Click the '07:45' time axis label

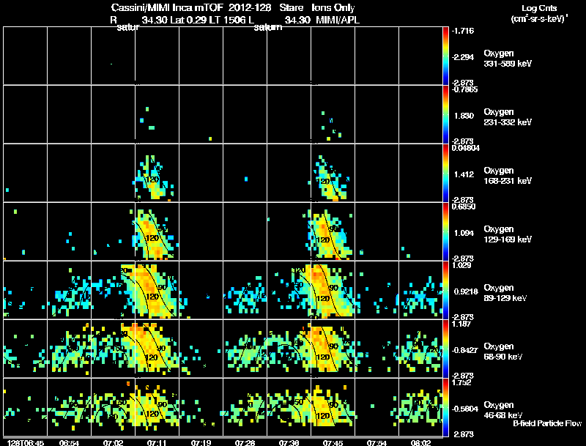(x=333, y=443)
